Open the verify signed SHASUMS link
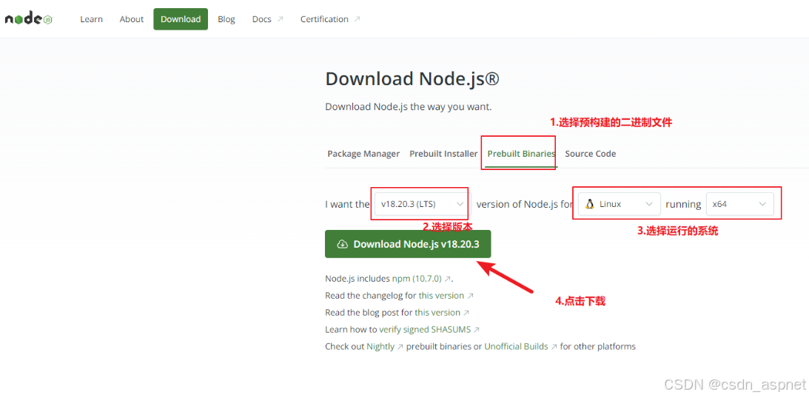The image size is (809, 397). pos(425,330)
